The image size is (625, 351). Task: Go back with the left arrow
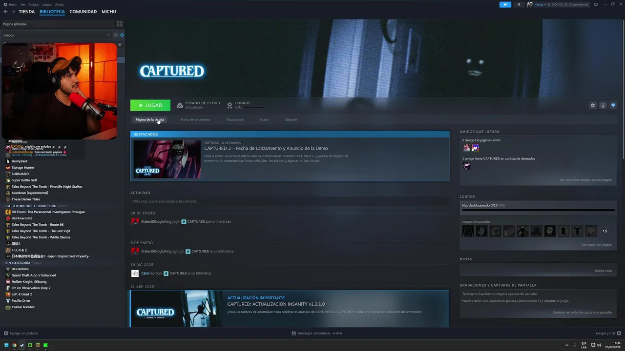pyautogui.click(x=6, y=12)
